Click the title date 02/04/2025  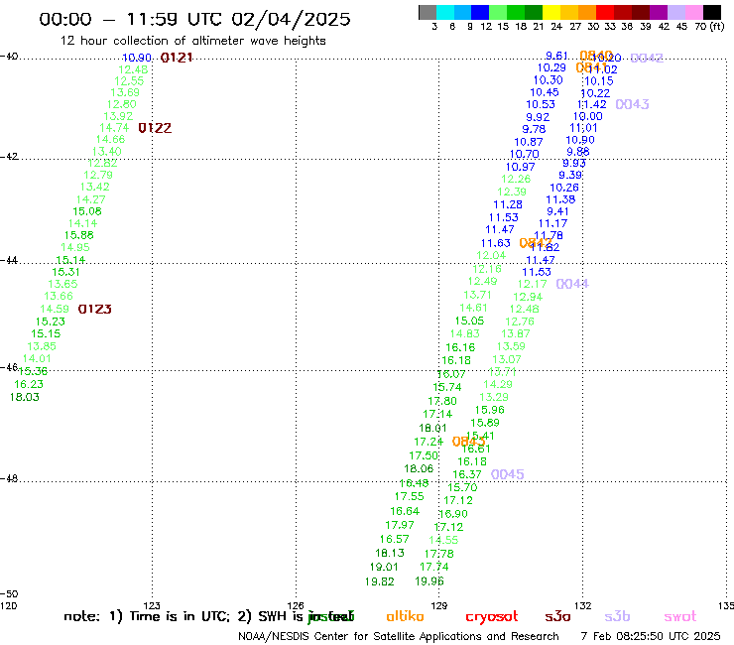pos(291,19)
